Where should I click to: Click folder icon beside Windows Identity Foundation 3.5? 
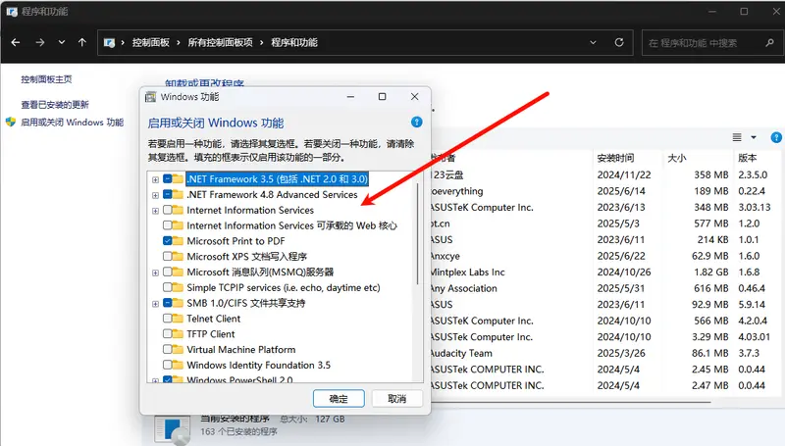(x=178, y=365)
